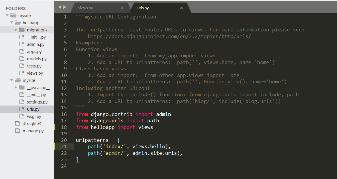Collapse the top-level mysite folder
This screenshot has height=179, width=337.
(7, 16)
